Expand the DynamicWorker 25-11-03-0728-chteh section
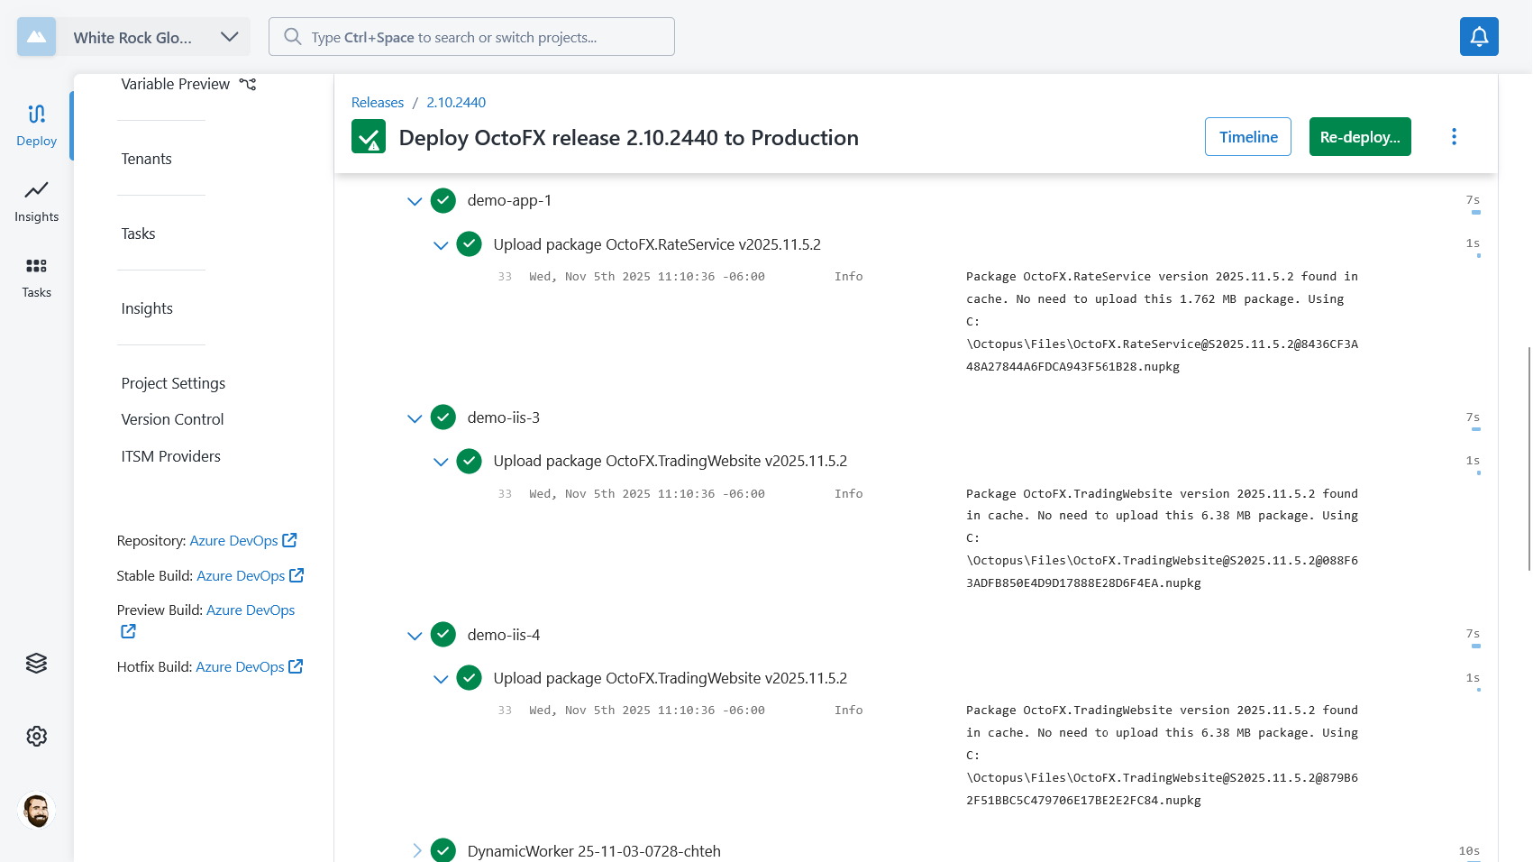Screen dimensions: 1533x862 [416, 850]
